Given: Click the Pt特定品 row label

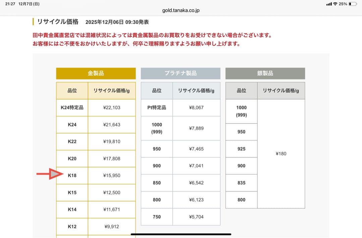Looking at the screenshot, I should (x=157, y=108).
